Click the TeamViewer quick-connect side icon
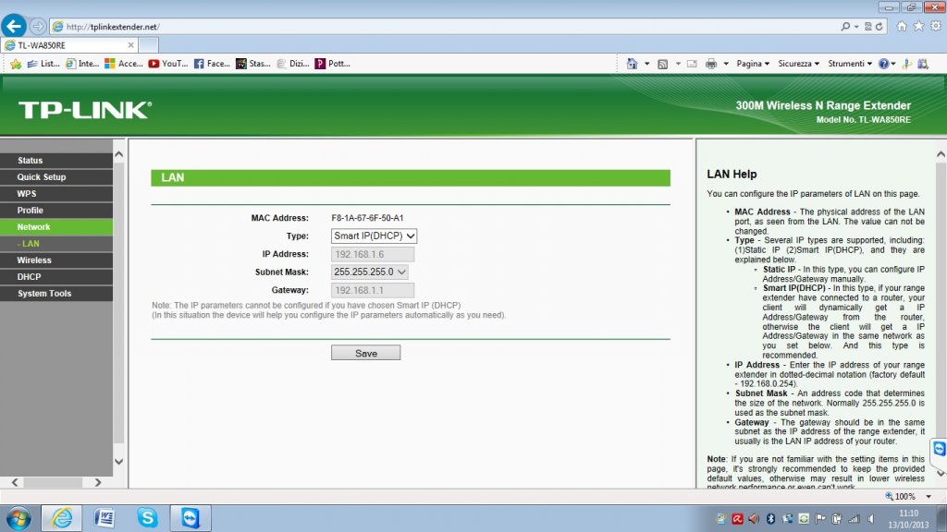Screen dimensions: 947x532 (940, 449)
